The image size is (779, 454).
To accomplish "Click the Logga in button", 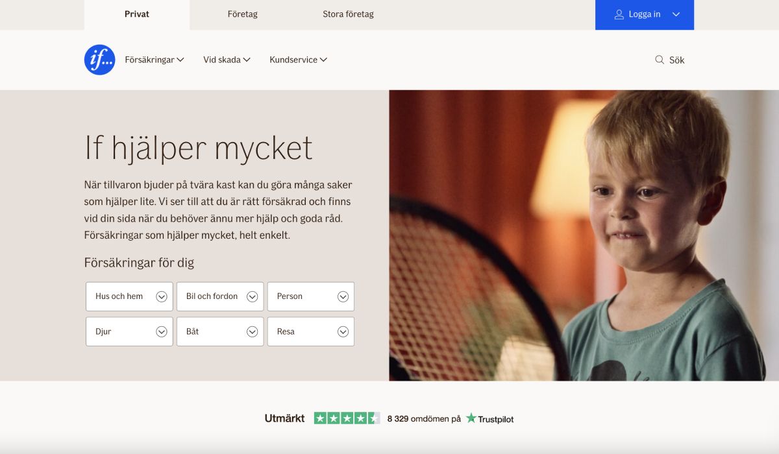I will tap(645, 14).
